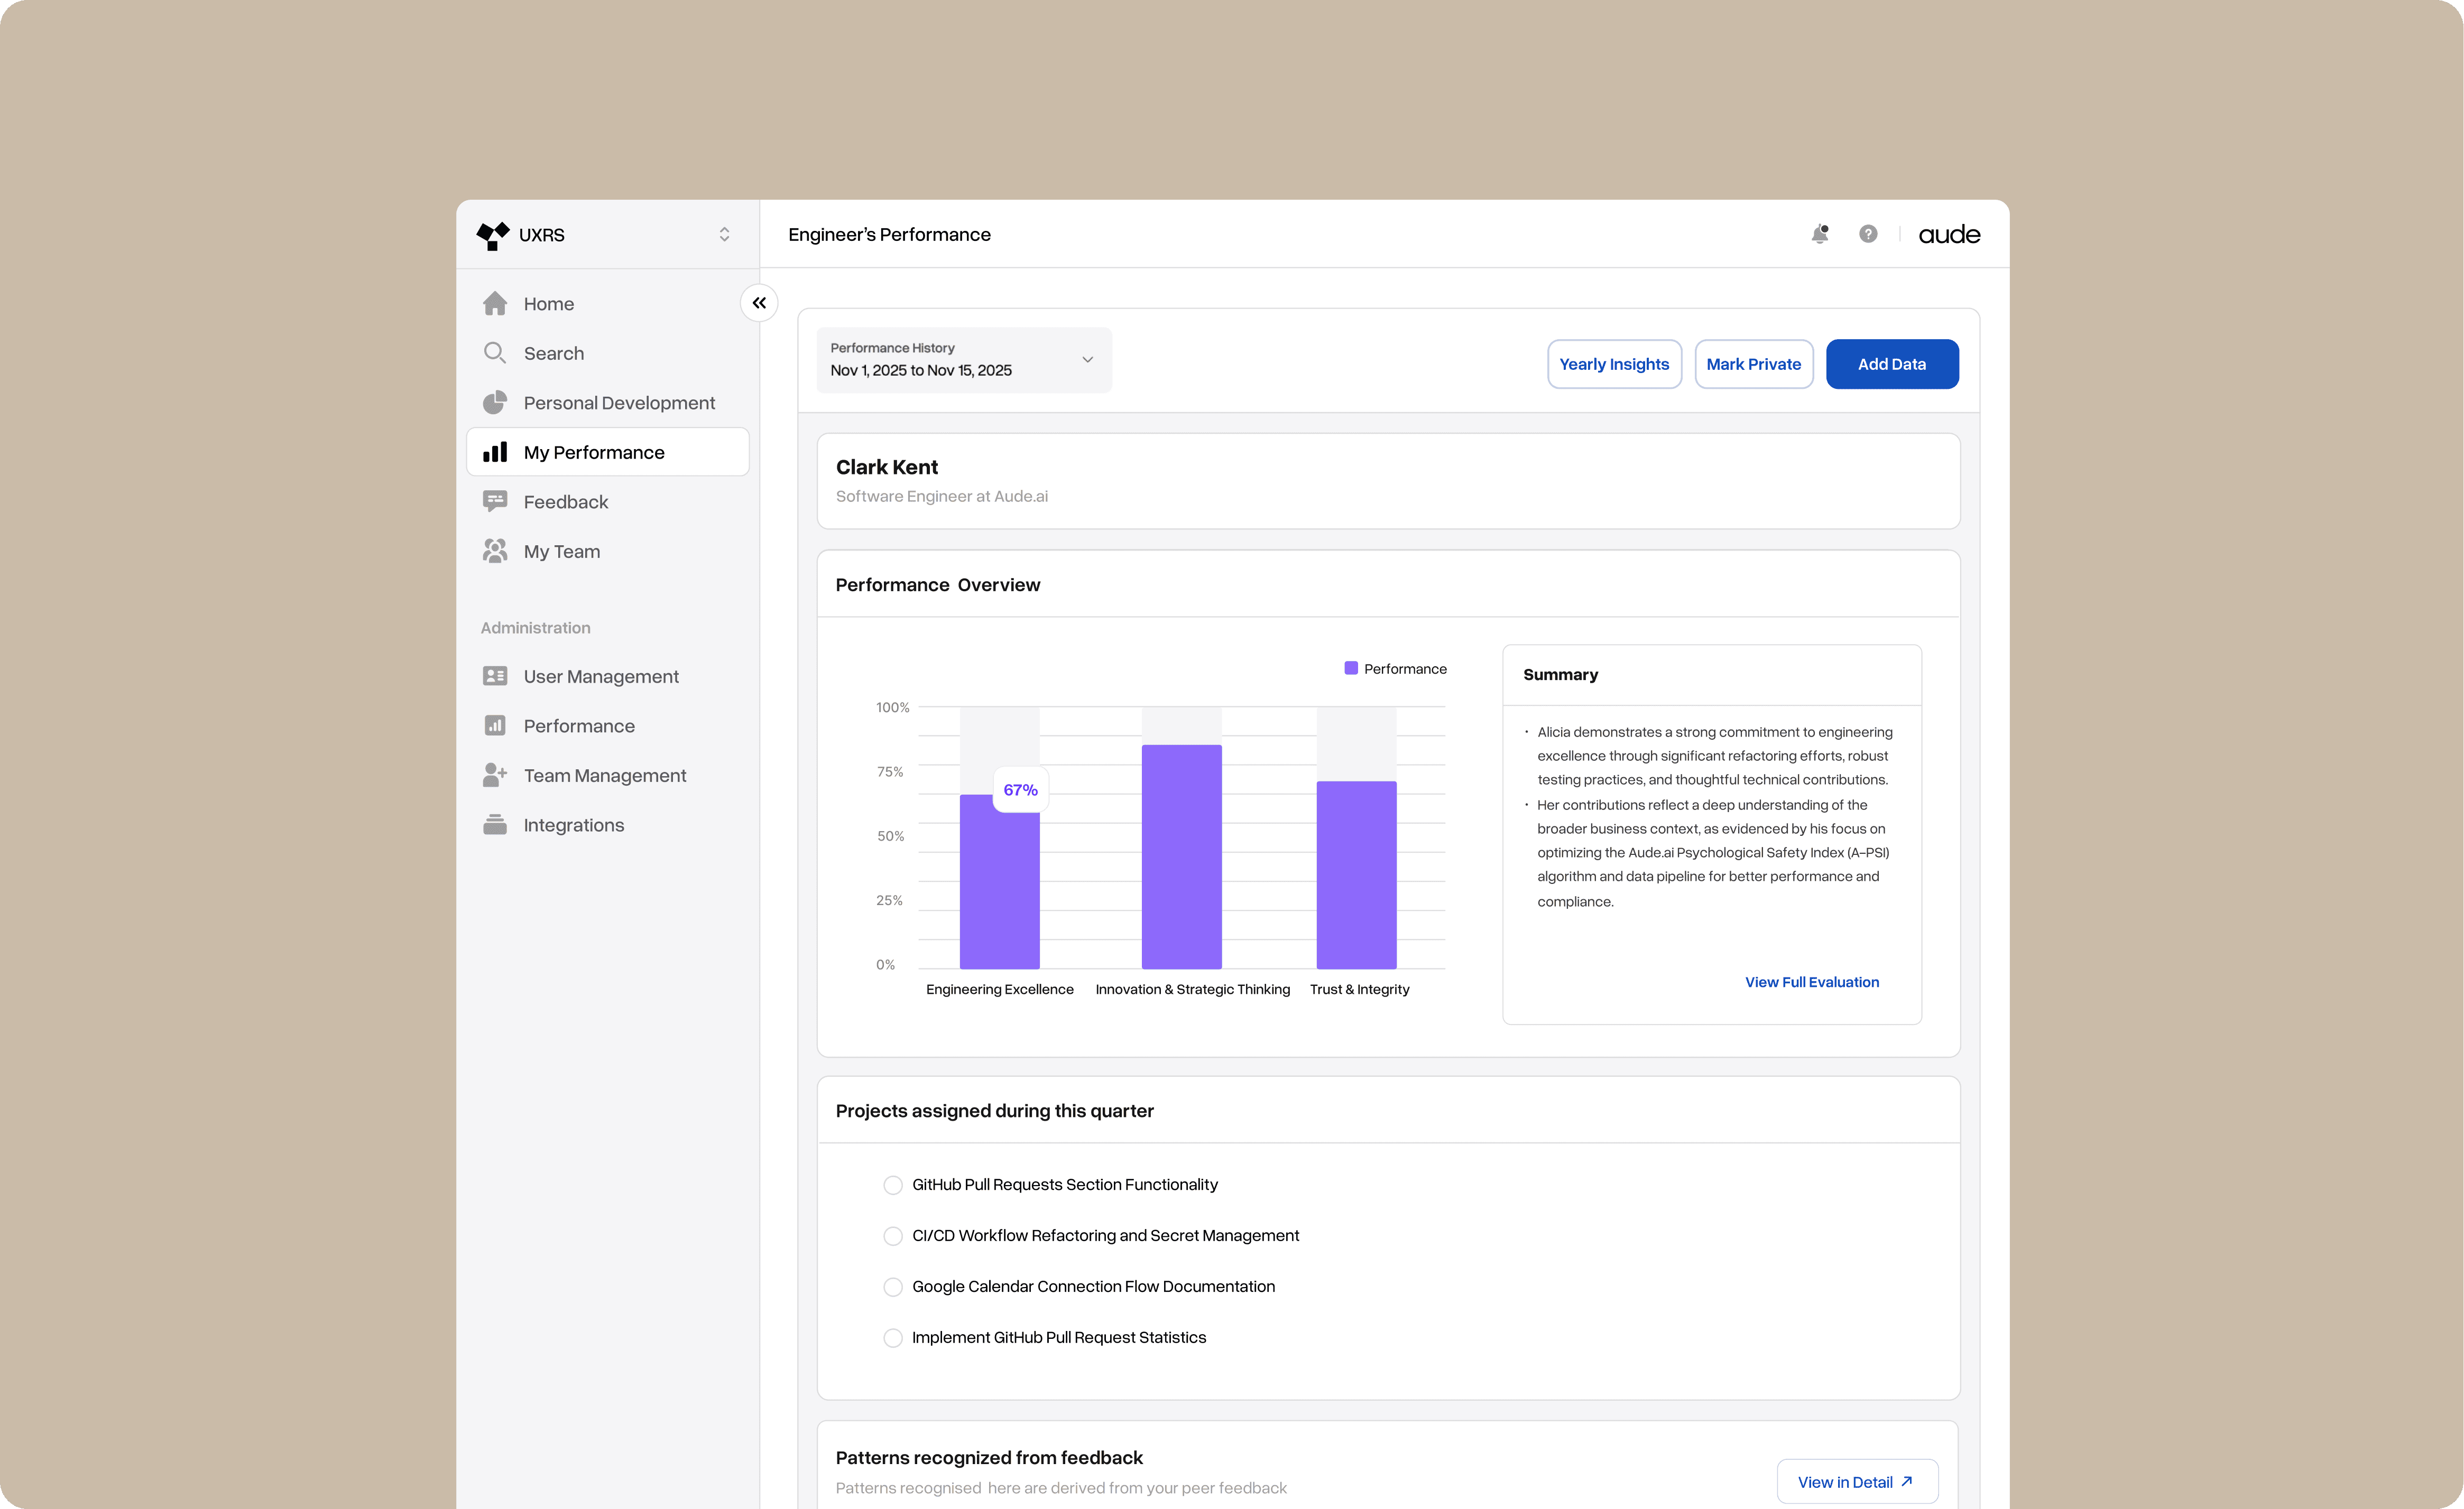Select GitHub Pull Requests Section Functionality radio
The image size is (2464, 1509).
tap(893, 1185)
